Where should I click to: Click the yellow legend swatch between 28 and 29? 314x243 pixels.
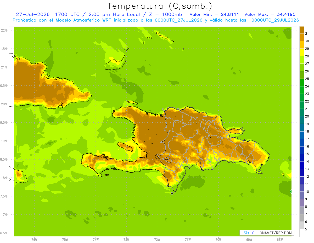tap(302, 52)
